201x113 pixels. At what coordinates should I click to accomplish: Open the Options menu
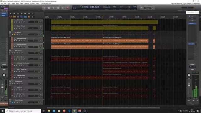[x=27, y=3]
